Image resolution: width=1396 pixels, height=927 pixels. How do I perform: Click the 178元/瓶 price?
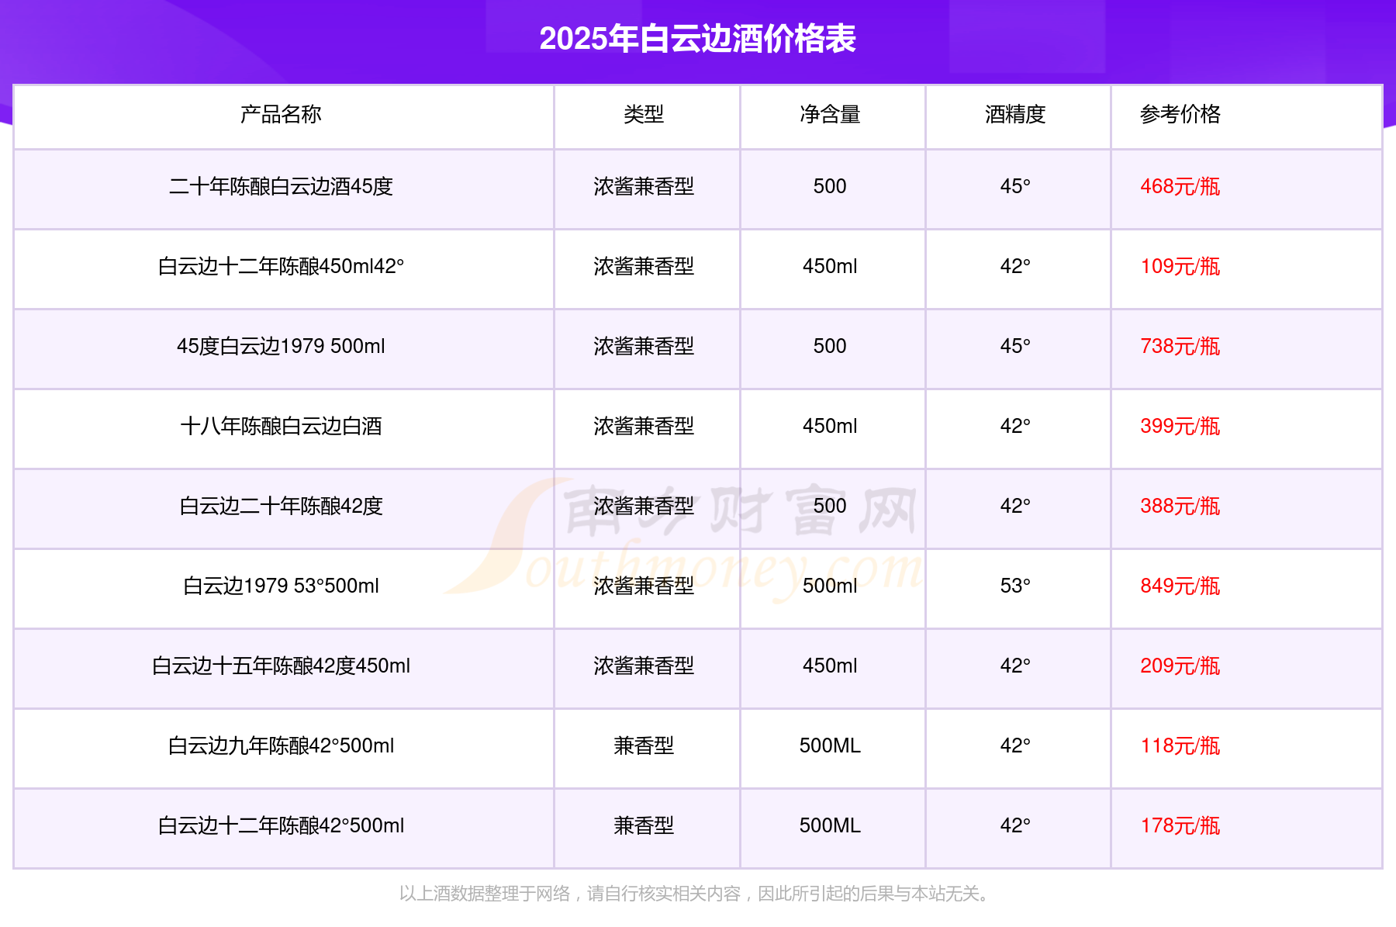tap(1180, 825)
